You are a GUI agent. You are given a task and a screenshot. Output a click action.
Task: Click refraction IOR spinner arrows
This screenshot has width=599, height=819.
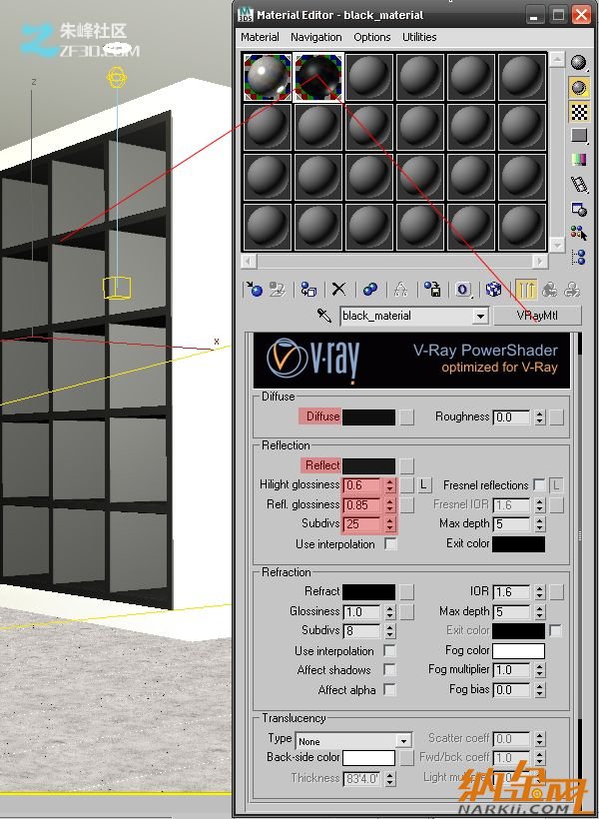[540, 592]
